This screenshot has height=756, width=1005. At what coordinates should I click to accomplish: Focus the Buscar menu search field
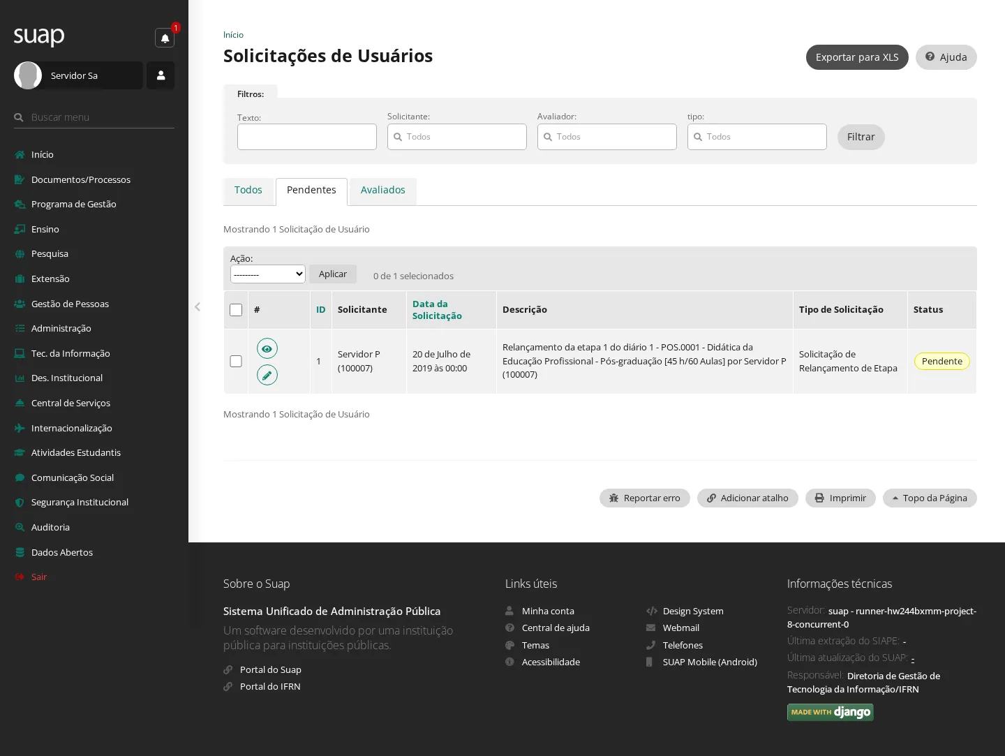tap(94, 117)
